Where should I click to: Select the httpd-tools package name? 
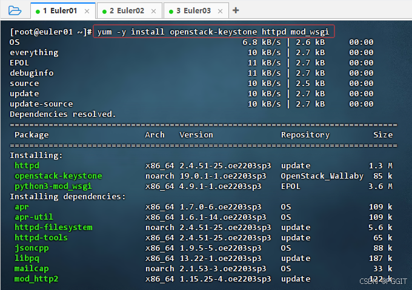tap(41, 237)
